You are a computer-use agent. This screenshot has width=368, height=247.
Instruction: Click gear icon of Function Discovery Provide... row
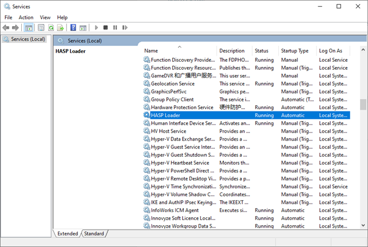pyautogui.click(x=147, y=60)
